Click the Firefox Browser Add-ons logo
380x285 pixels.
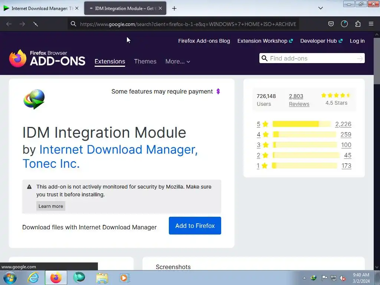coord(47,58)
